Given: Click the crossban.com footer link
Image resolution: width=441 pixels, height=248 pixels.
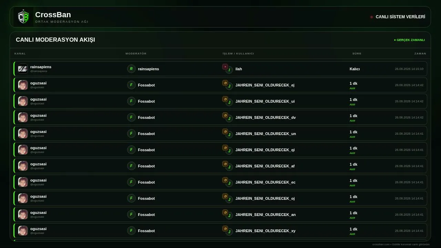Looking at the screenshot, I should click(x=381, y=244).
